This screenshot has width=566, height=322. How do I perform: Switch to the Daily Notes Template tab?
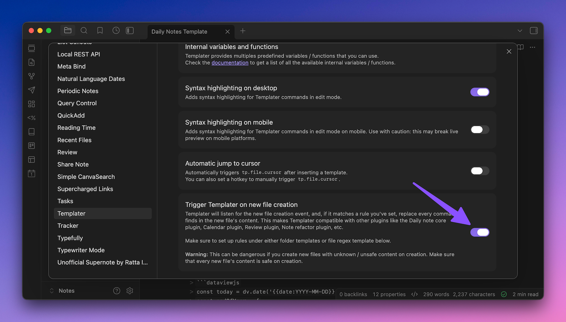[x=179, y=31]
